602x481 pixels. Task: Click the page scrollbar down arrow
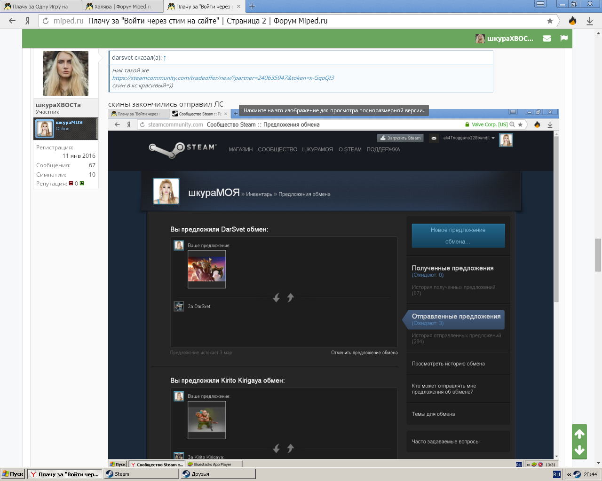click(598, 463)
